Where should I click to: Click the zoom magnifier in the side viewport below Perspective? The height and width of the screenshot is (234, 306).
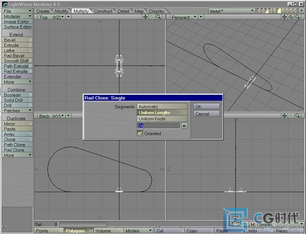point(297,116)
